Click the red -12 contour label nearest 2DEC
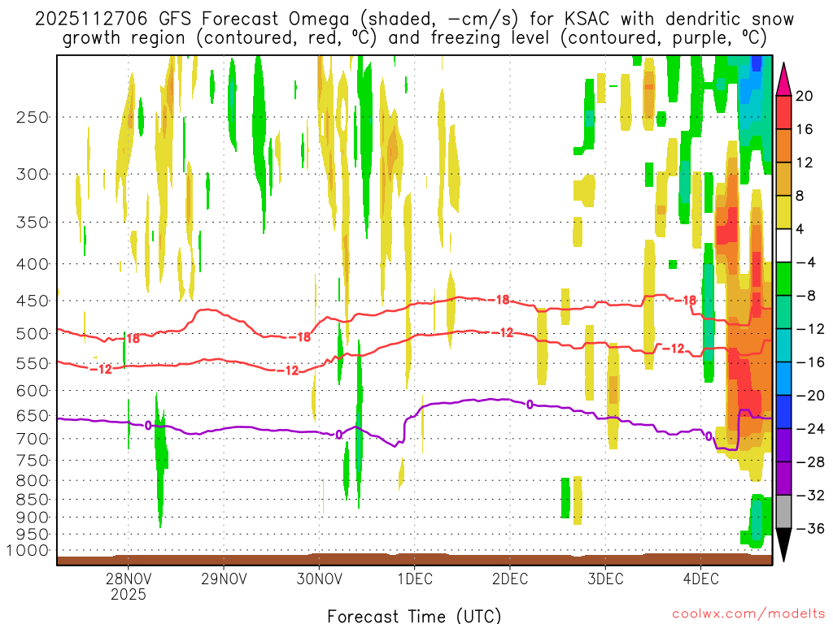Screen dimensions: 833x624 click(504, 332)
